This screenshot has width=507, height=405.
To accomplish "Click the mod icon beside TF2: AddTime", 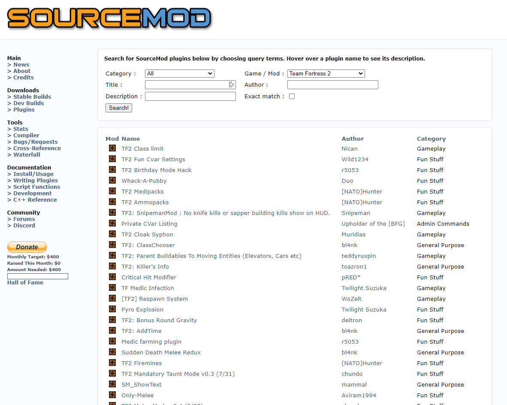I will (112, 330).
